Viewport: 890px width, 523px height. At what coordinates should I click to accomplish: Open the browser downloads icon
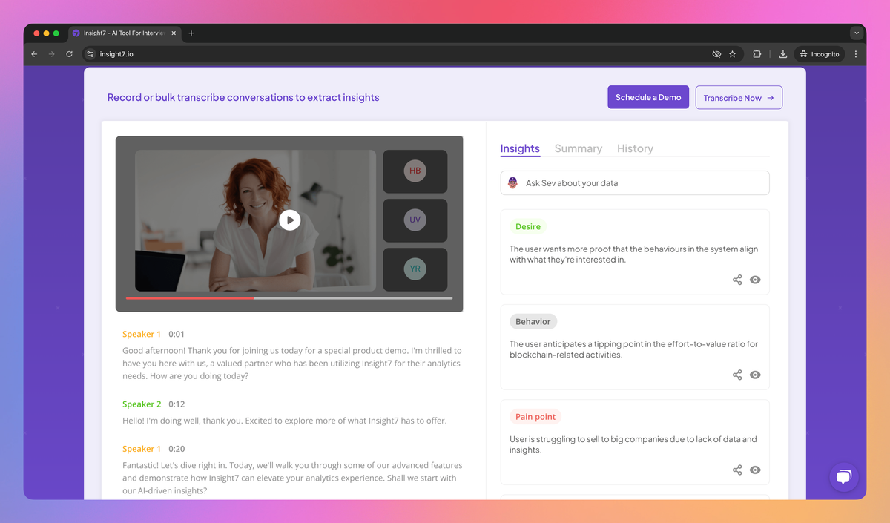782,54
